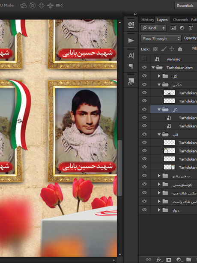The image size is (197, 263).
Task: Click the folder icon of خوشنویسی group
Action: 165,184
